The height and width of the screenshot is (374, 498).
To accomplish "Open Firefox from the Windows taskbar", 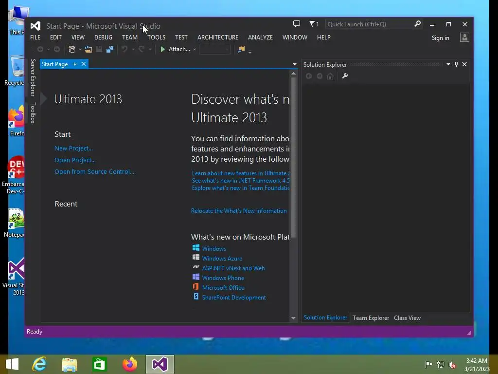I will pyautogui.click(x=130, y=364).
